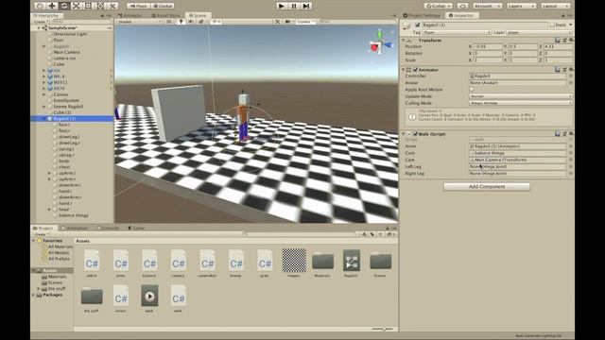The image size is (605, 340).
Task: Switch to the Animator tab
Action: tap(130, 15)
